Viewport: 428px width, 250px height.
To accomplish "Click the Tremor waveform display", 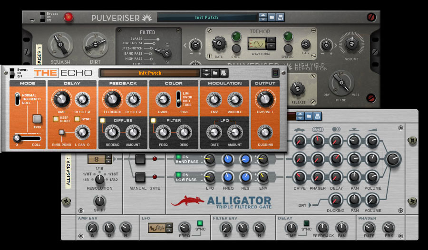I will [257, 44].
